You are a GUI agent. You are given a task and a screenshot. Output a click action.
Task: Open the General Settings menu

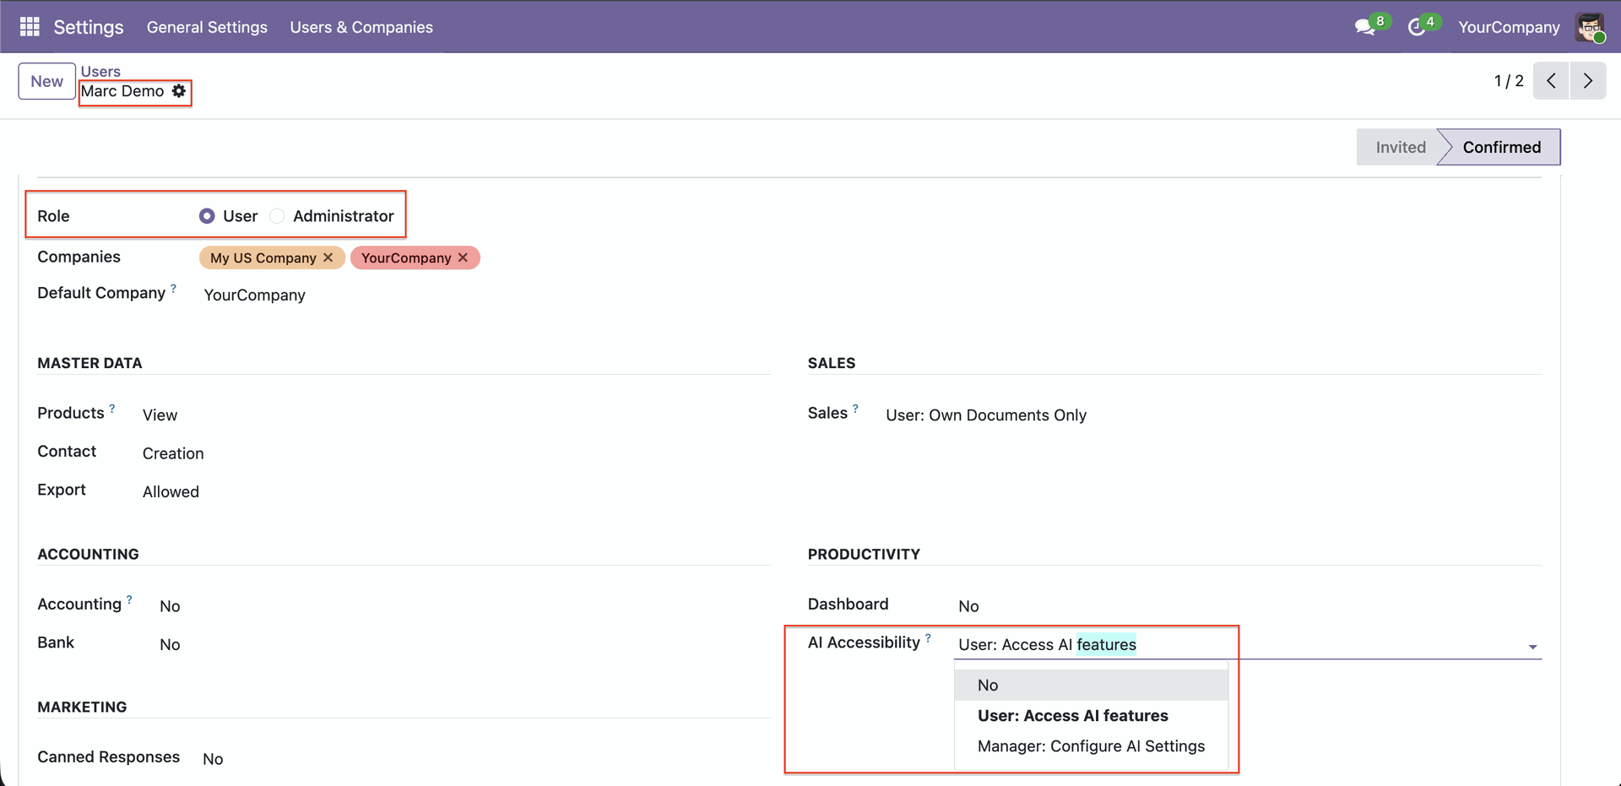tap(207, 27)
